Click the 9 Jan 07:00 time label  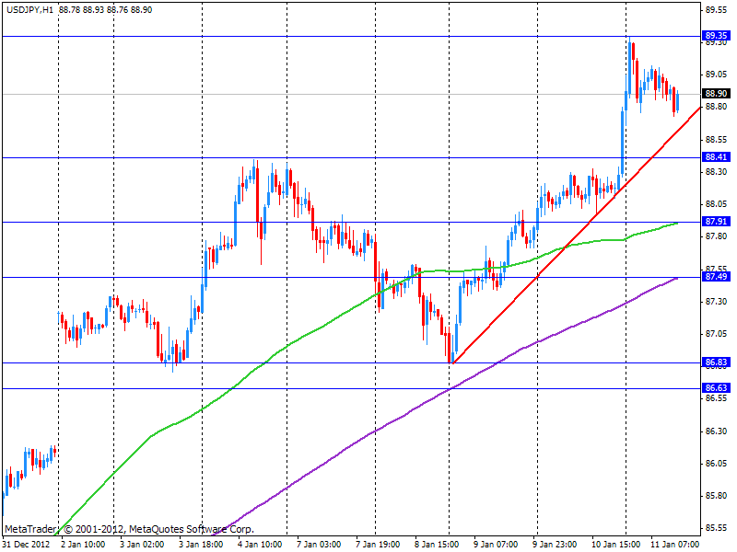pyautogui.click(x=496, y=545)
